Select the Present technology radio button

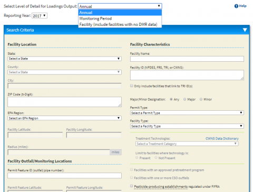pos(137,158)
